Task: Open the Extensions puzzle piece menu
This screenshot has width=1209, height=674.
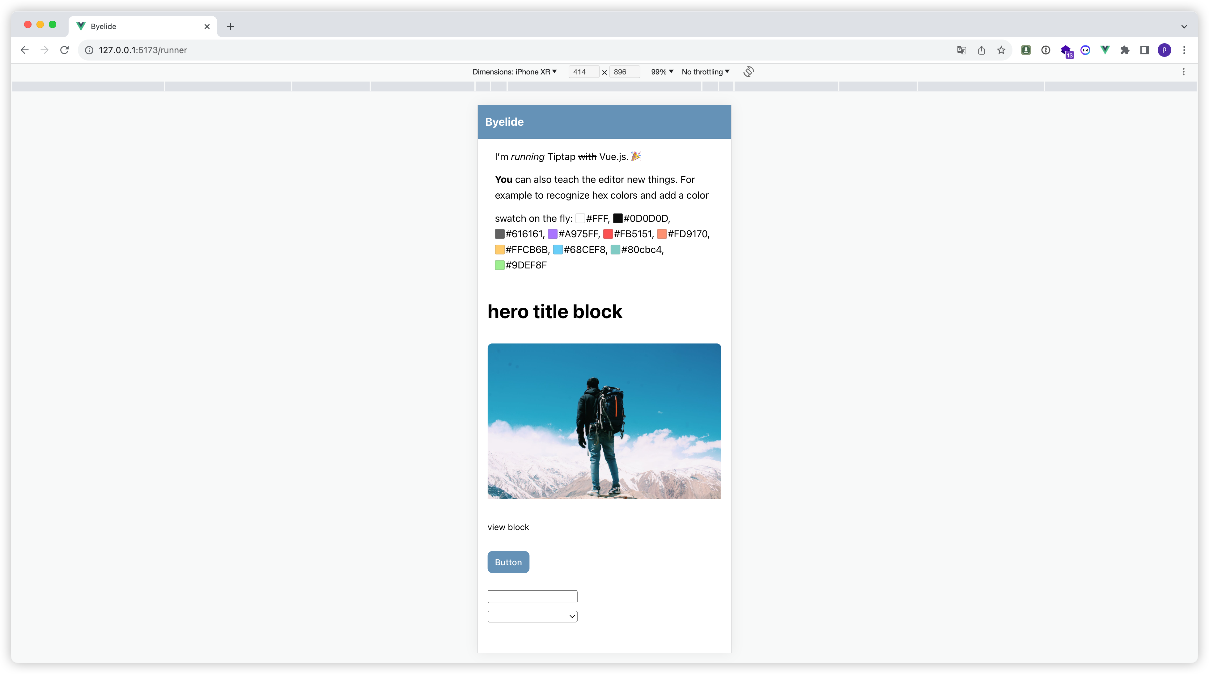Action: coord(1125,50)
